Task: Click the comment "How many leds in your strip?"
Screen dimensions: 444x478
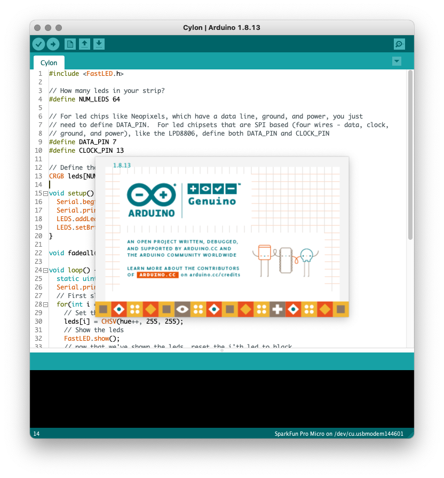Action: [x=107, y=91]
